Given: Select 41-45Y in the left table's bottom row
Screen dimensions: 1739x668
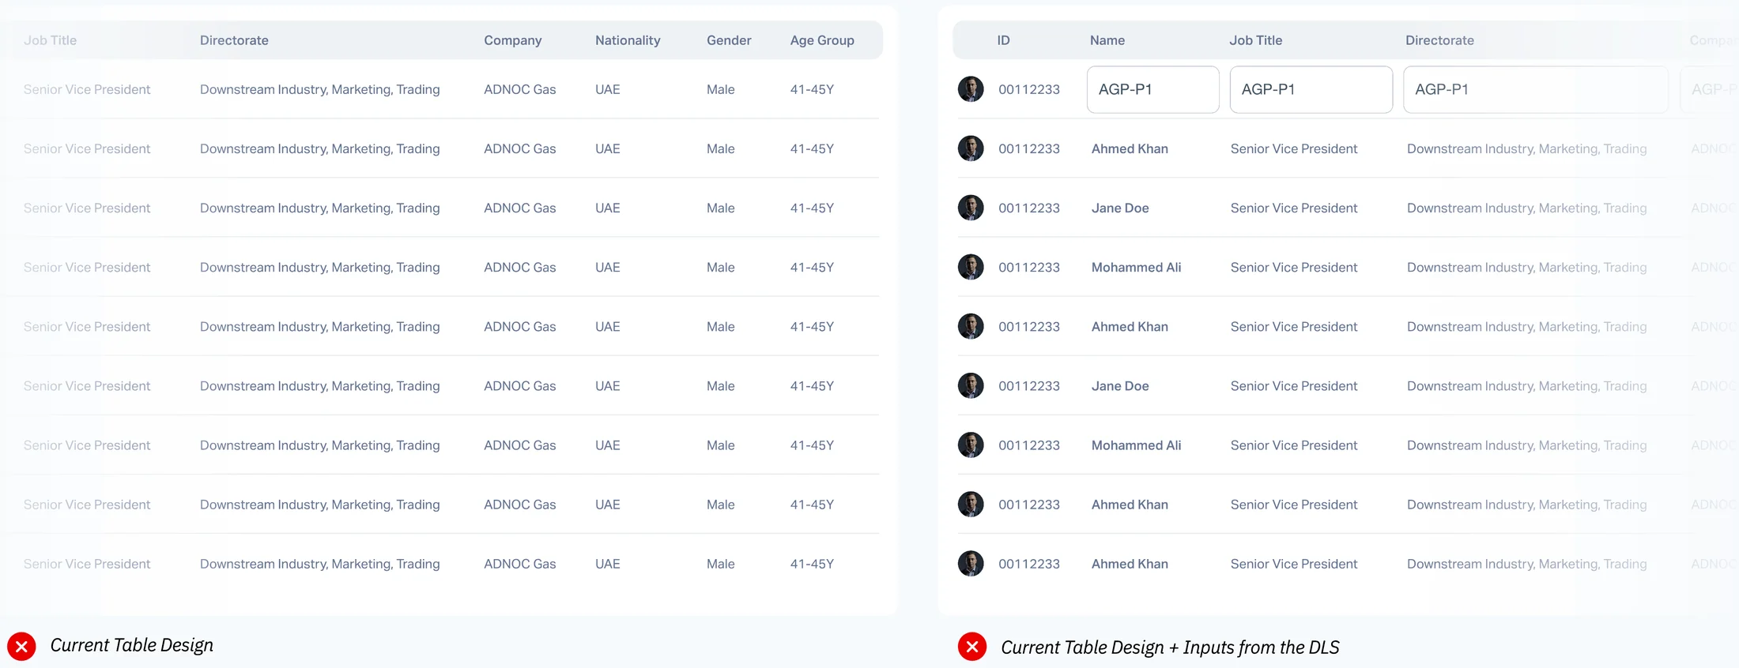Looking at the screenshot, I should 812,563.
